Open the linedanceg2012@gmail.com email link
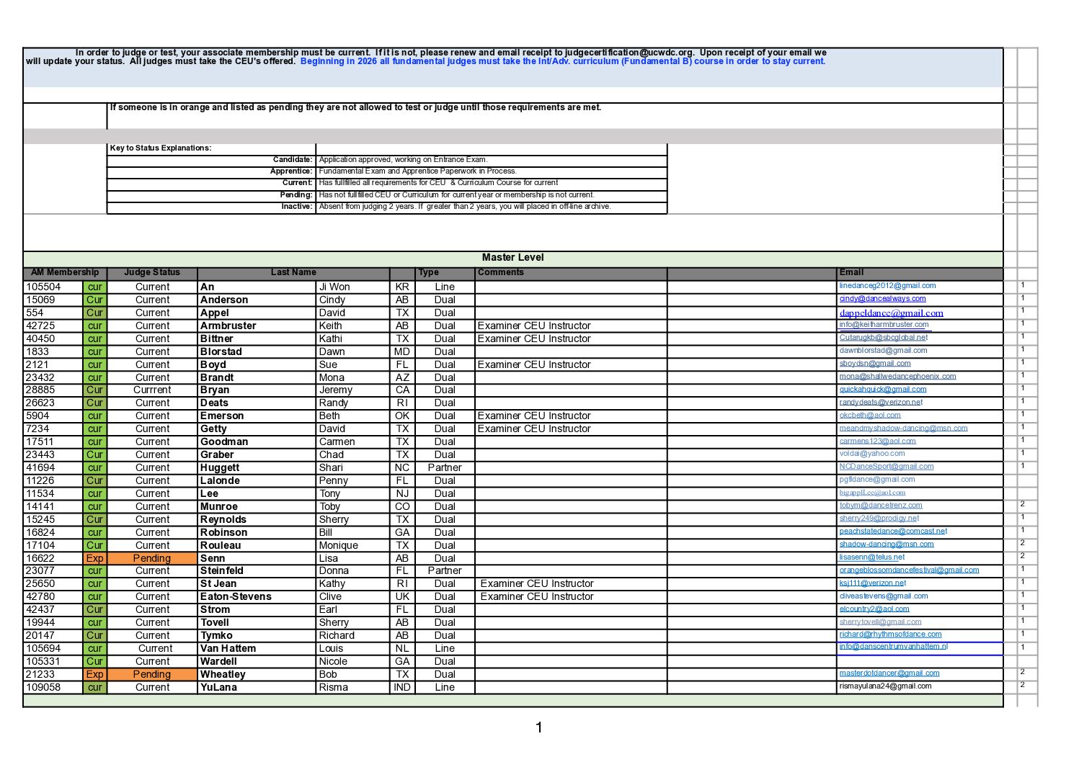This screenshot has width=1079, height=762. [x=887, y=286]
